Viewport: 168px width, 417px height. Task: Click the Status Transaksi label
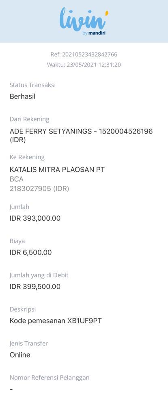pyautogui.click(x=32, y=85)
